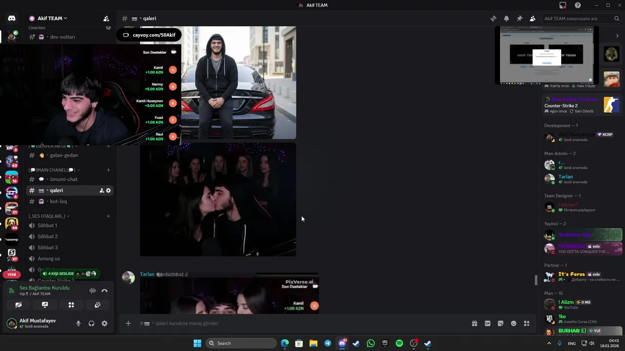
Task: Open threads icon in channel header
Action: [x=493, y=19]
